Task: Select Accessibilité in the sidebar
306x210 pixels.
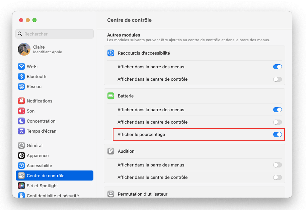Action: (39, 165)
